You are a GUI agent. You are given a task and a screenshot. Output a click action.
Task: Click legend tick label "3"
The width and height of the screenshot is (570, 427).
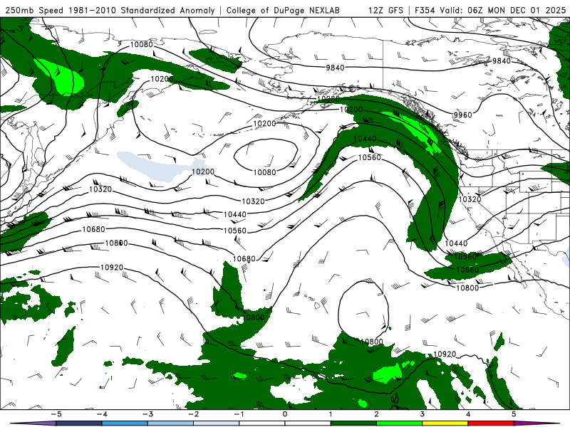(x=422, y=414)
